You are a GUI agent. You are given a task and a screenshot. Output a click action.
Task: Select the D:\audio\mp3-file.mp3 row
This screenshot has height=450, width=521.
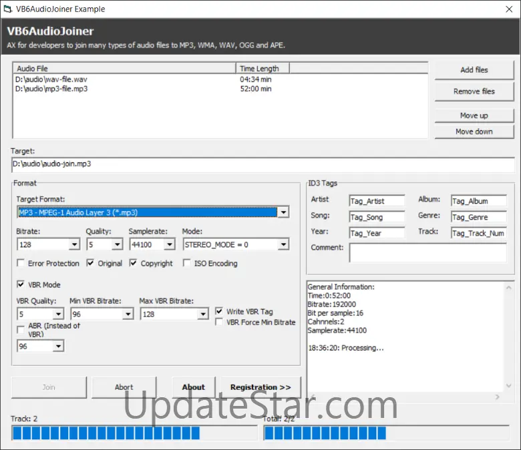click(51, 89)
